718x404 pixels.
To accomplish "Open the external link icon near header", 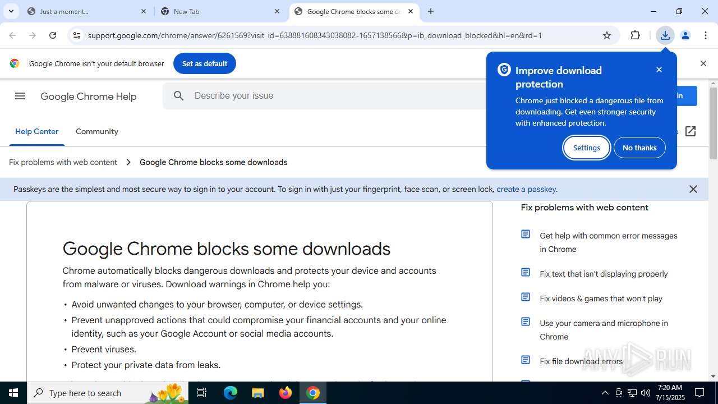I will point(691,131).
